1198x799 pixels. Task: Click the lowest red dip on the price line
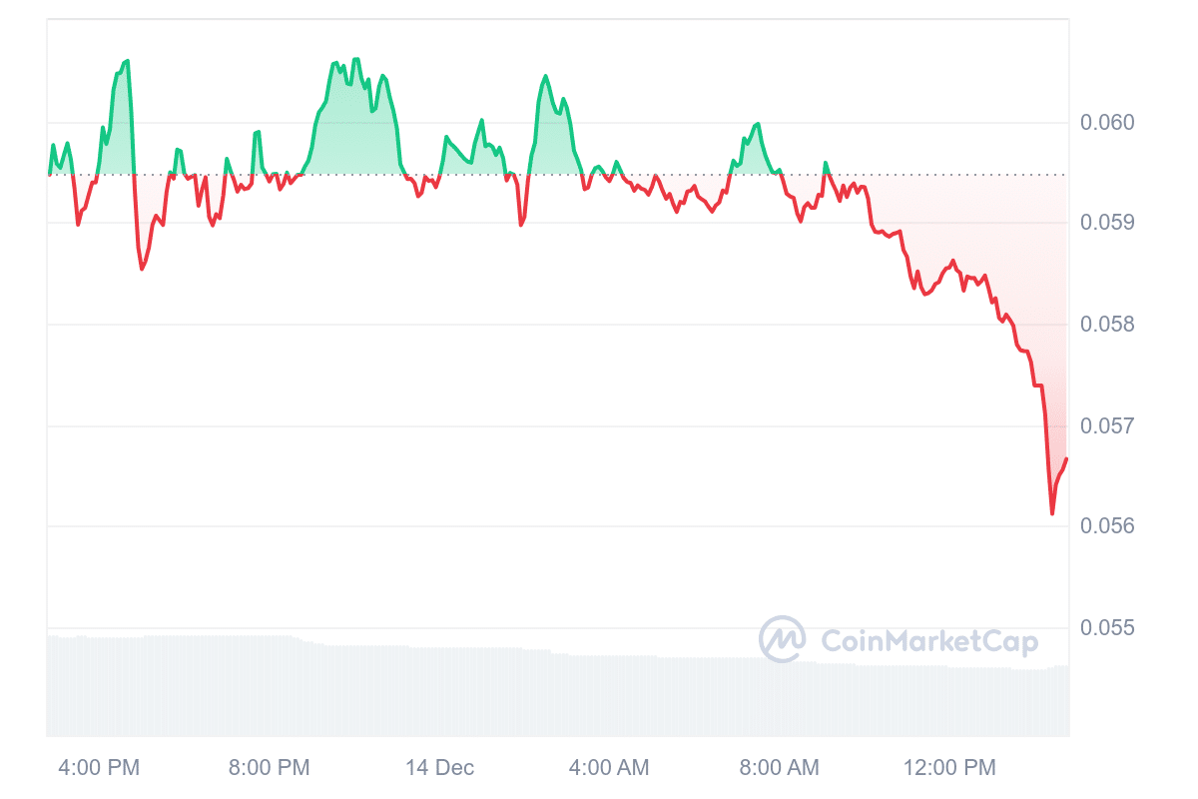pyautogui.click(x=1052, y=513)
